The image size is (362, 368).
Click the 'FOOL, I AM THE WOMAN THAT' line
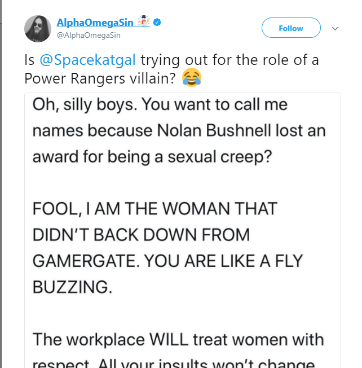tap(155, 209)
